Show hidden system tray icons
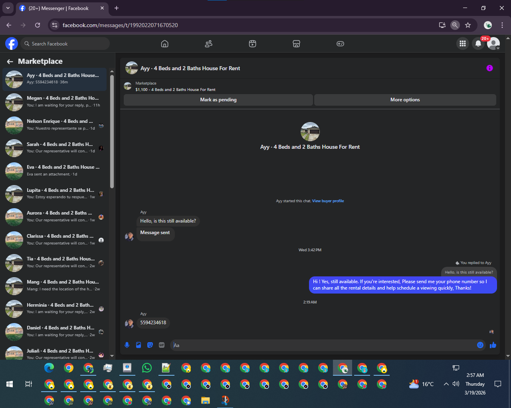 point(446,384)
